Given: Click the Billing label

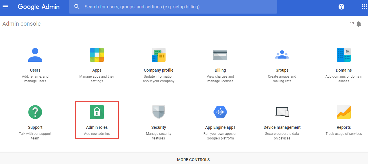Looking at the screenshot, I should (x=220, y=70).
